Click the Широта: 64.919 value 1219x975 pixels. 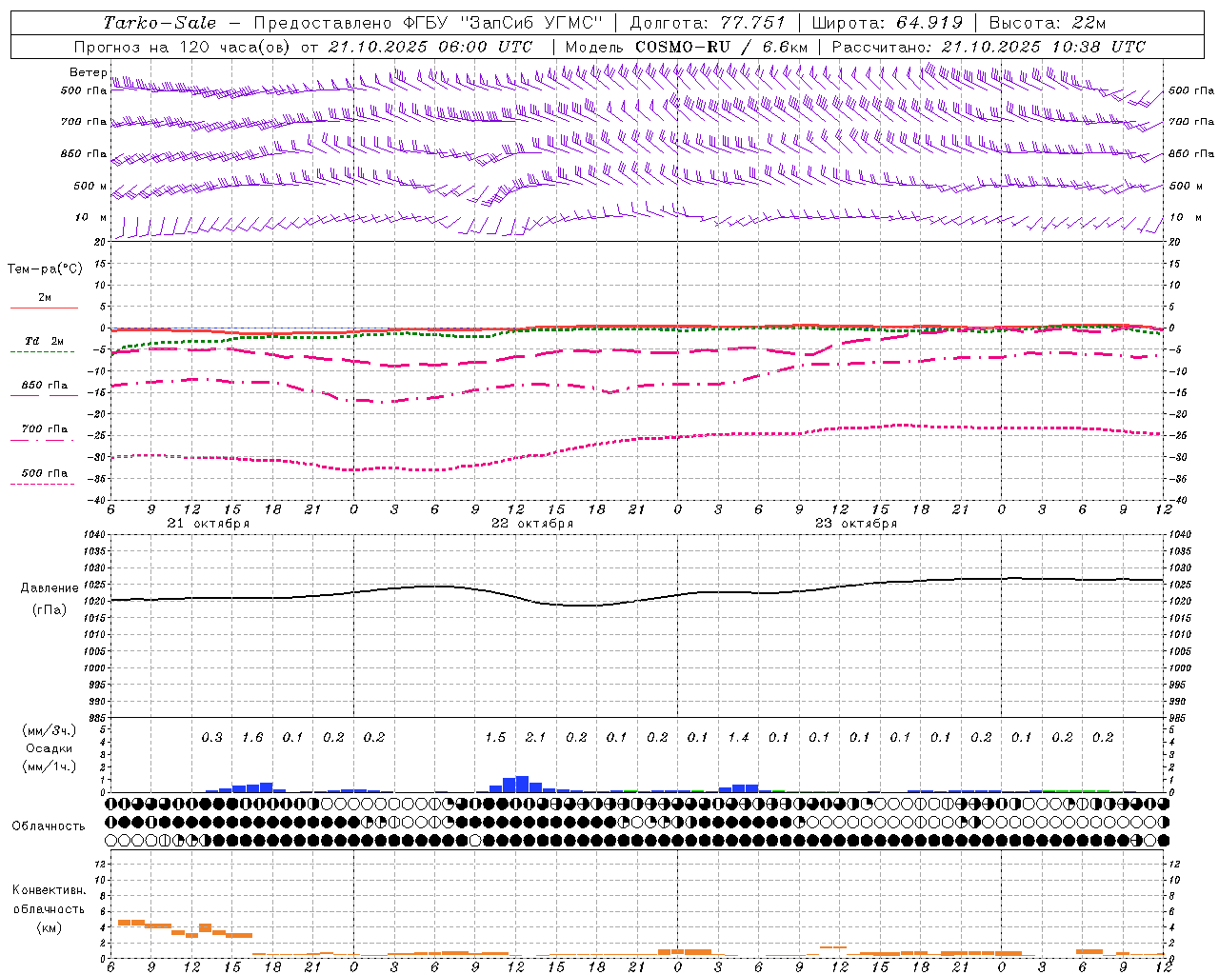click(x=888, y=23)
